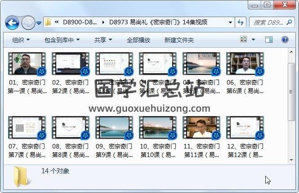The width and height of the screenshot is (299, 193).
Task: Open the view options dropdown arrow
Action: pos(254,40)
